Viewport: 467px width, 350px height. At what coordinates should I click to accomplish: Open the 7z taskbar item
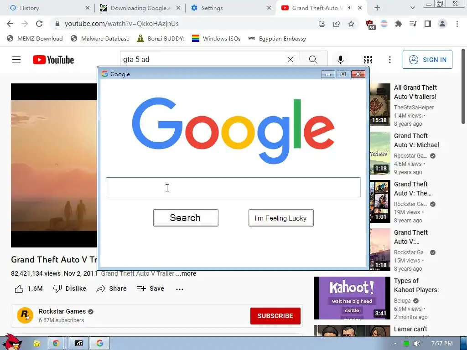pos(79,344)
